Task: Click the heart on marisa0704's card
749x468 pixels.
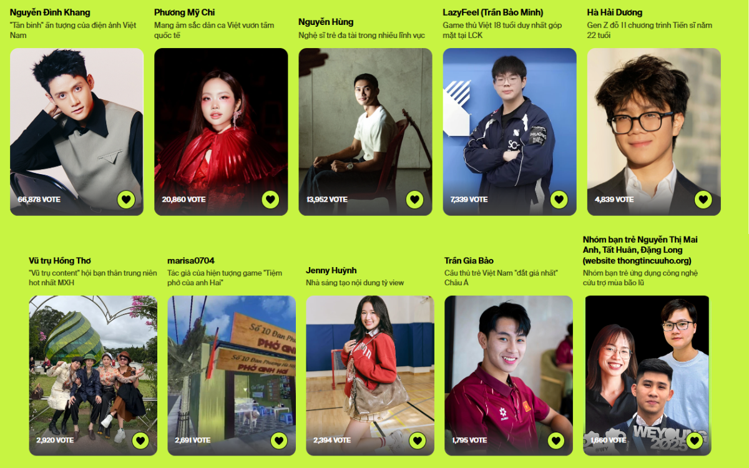Action: (x=279, y=441)
